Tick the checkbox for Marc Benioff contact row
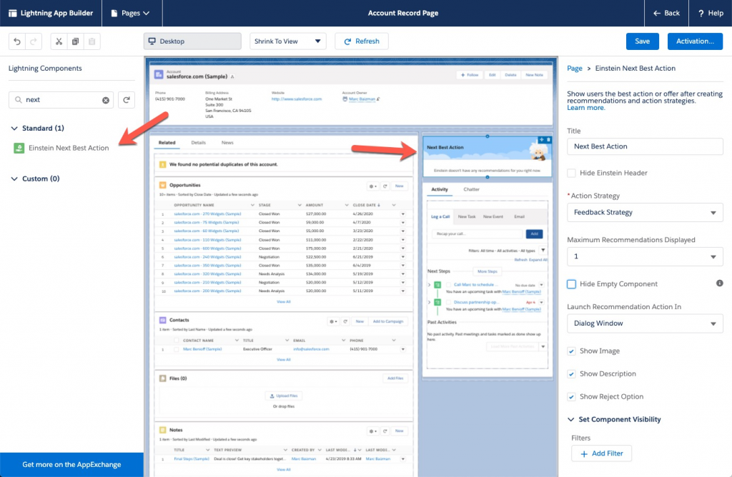Viewport: 732px width, 477px height. (176, 349)
